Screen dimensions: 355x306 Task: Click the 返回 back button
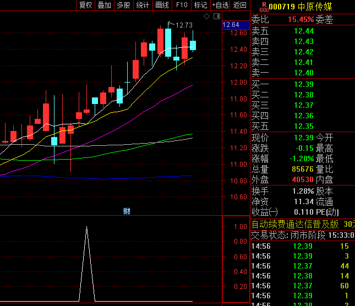click(239, 5)
